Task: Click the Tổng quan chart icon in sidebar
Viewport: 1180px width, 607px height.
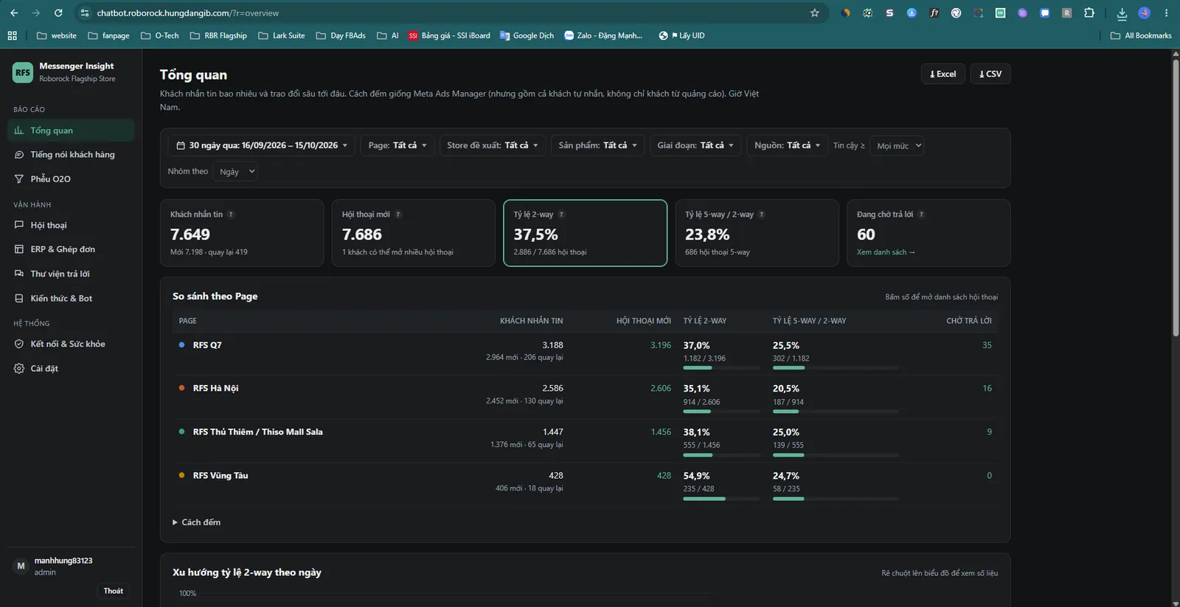Action: pyautogui.click(x=19, y=131)
